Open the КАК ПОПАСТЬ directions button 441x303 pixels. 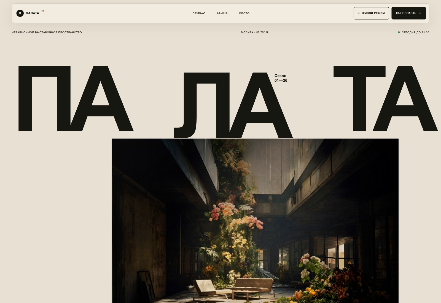(x=408, y=13)
